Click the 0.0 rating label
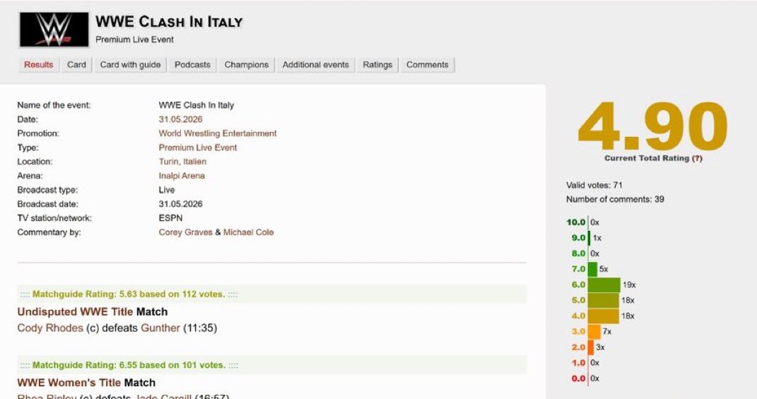 (x=579, y=379)
